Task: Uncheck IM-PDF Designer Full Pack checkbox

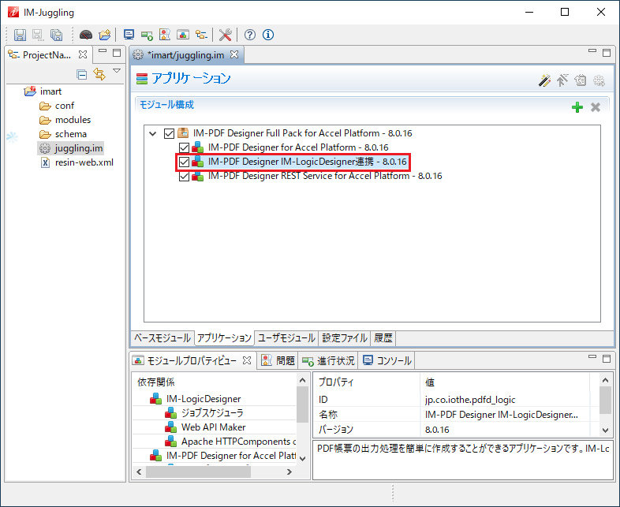Action: click(x=169, y=133)
